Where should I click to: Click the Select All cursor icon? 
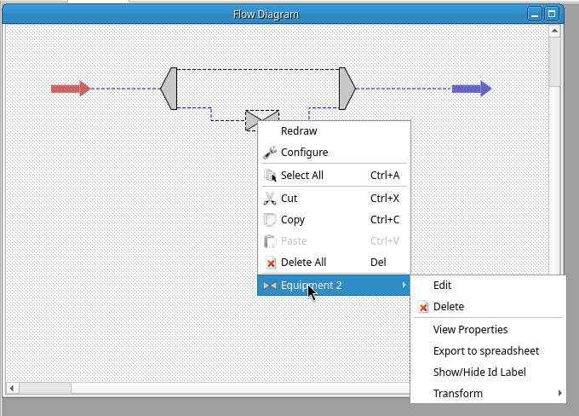click(x=270, y=176)
